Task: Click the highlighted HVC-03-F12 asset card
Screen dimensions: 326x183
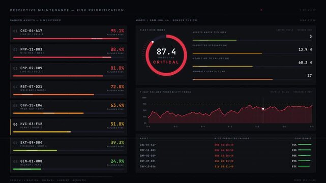Action: coord(68,127)
